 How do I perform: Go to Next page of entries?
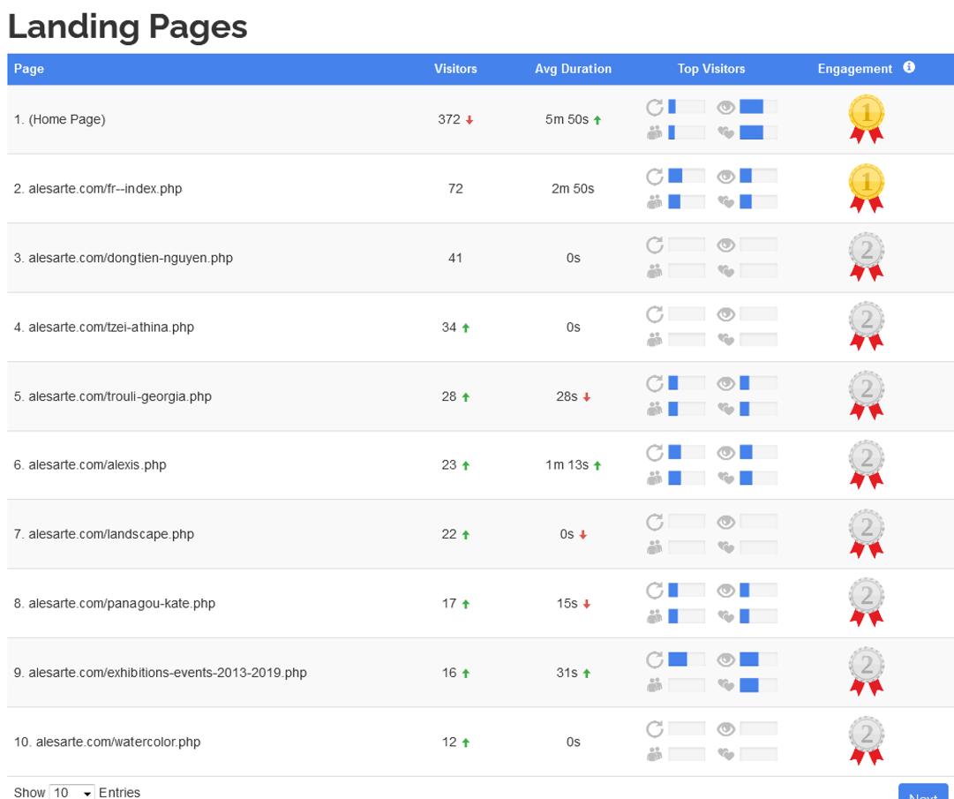[x=922, y=792]
